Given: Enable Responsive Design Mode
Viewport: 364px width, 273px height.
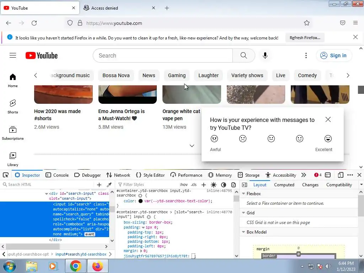Looking at the screenshot, I should pyautogui.click(x=340, y=175).
